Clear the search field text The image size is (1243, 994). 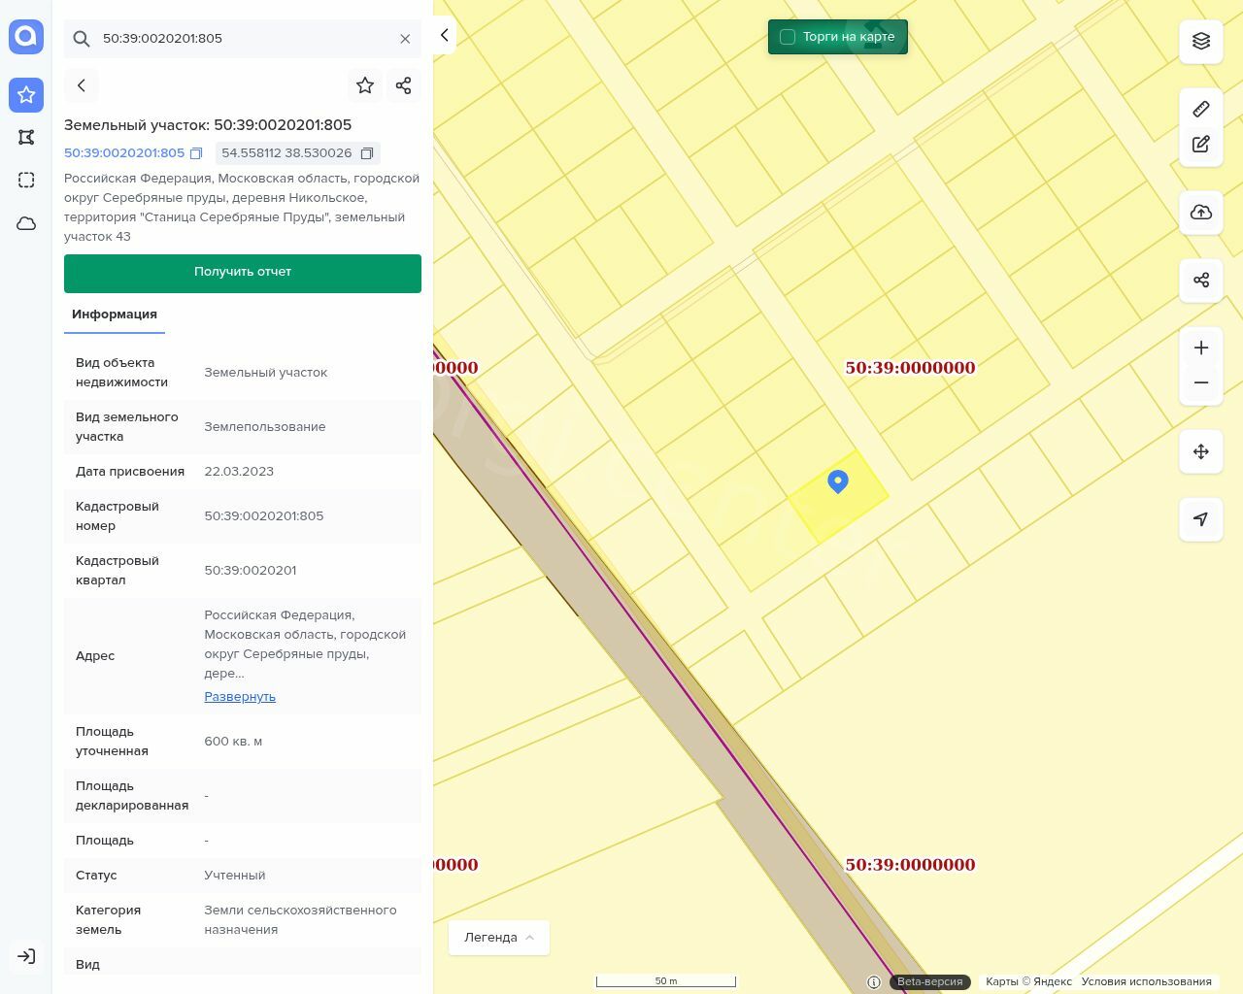pyautogui.click(x=405, y=39)
